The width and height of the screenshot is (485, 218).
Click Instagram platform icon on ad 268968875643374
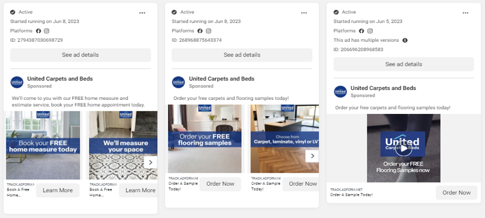208,31
